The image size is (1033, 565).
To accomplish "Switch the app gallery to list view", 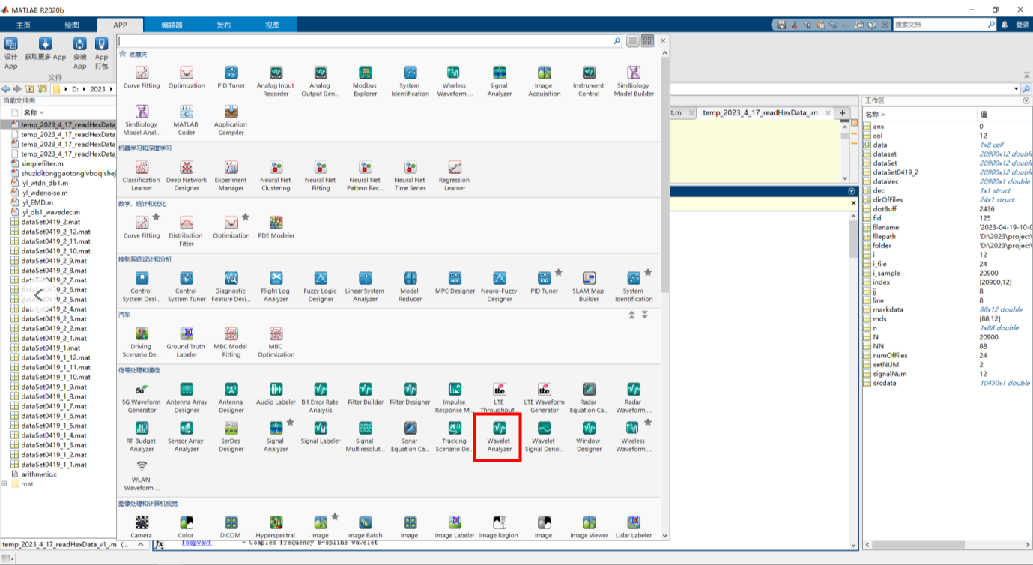I will pos(633,41).
